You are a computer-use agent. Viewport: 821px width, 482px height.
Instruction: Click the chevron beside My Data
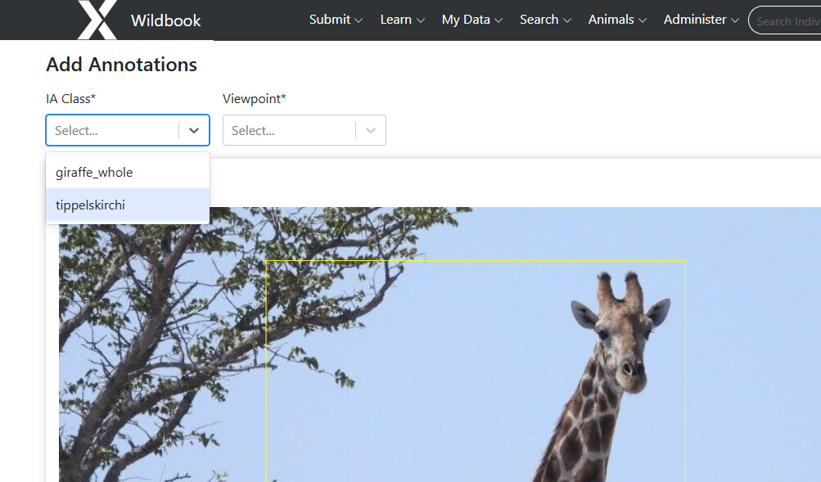click(498, 20)
